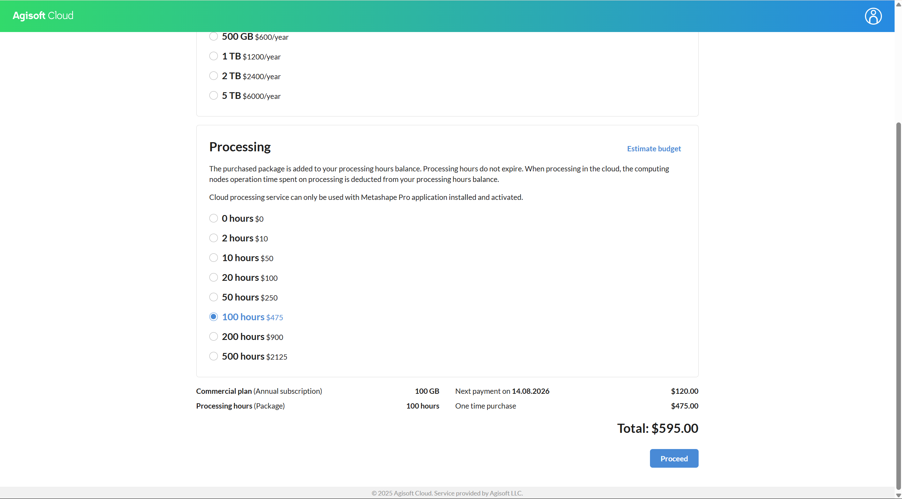Pick the 5 TB $6000/year option
Viewport: 902px width, 499px height.
(x=213, y=95)
